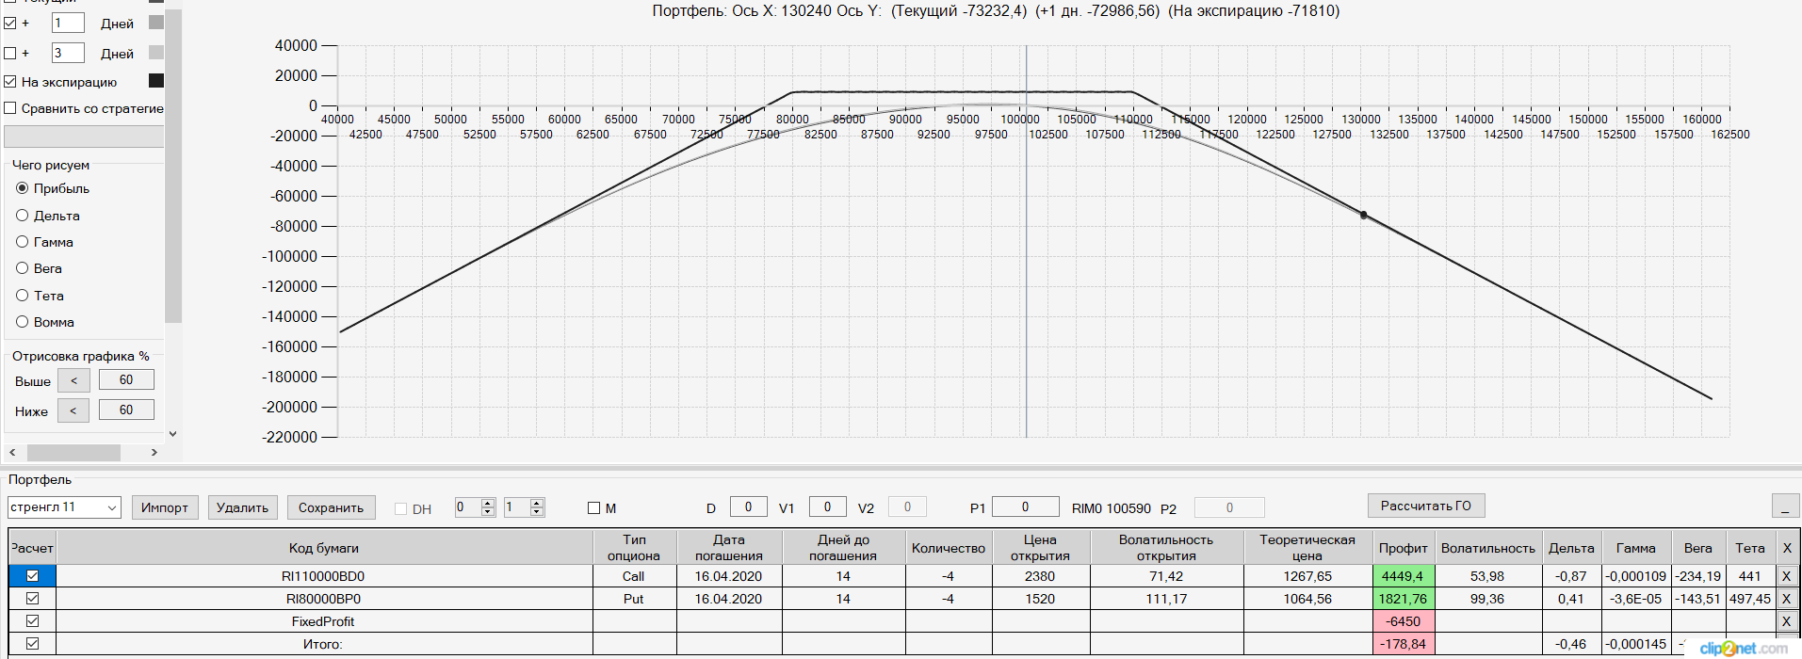Toggle the На экспирацию checkbox

click(10, 82)
